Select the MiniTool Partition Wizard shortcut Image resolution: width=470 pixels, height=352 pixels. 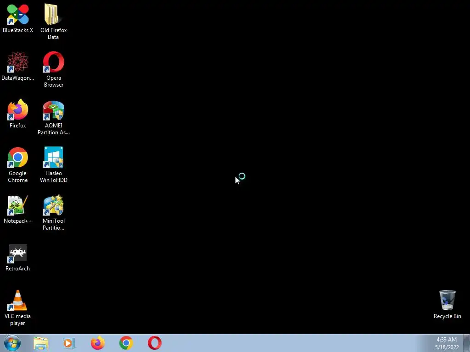tap(53, 213)
